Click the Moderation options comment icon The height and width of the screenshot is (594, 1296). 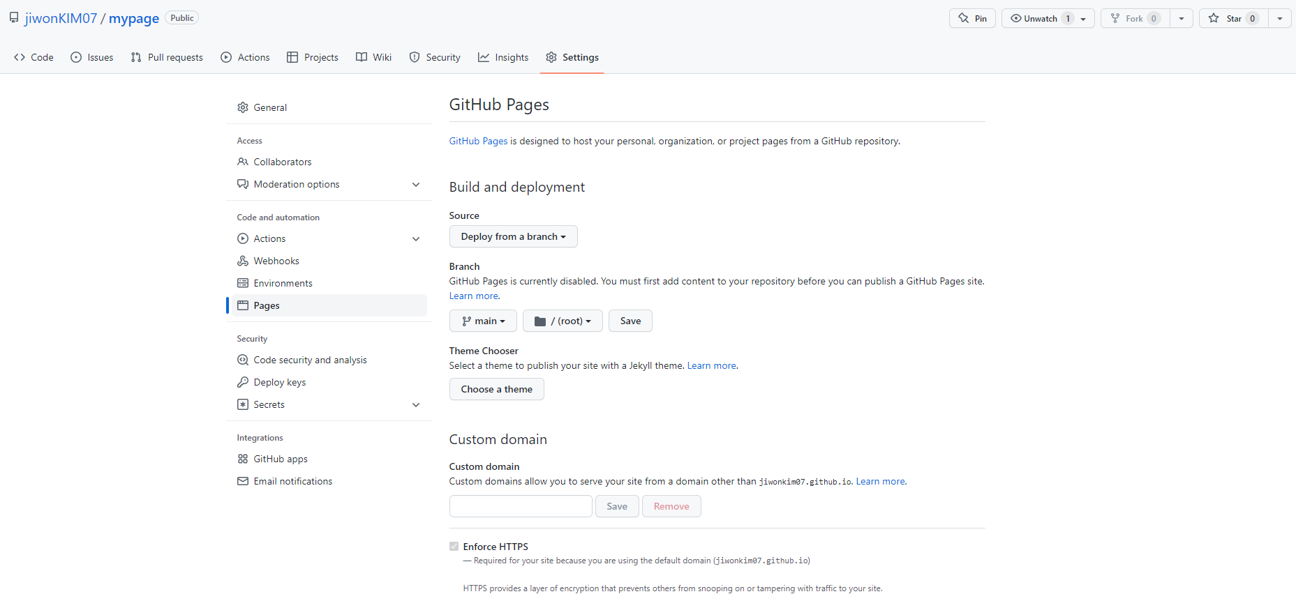pyautogui.click(x=243, y=184)
